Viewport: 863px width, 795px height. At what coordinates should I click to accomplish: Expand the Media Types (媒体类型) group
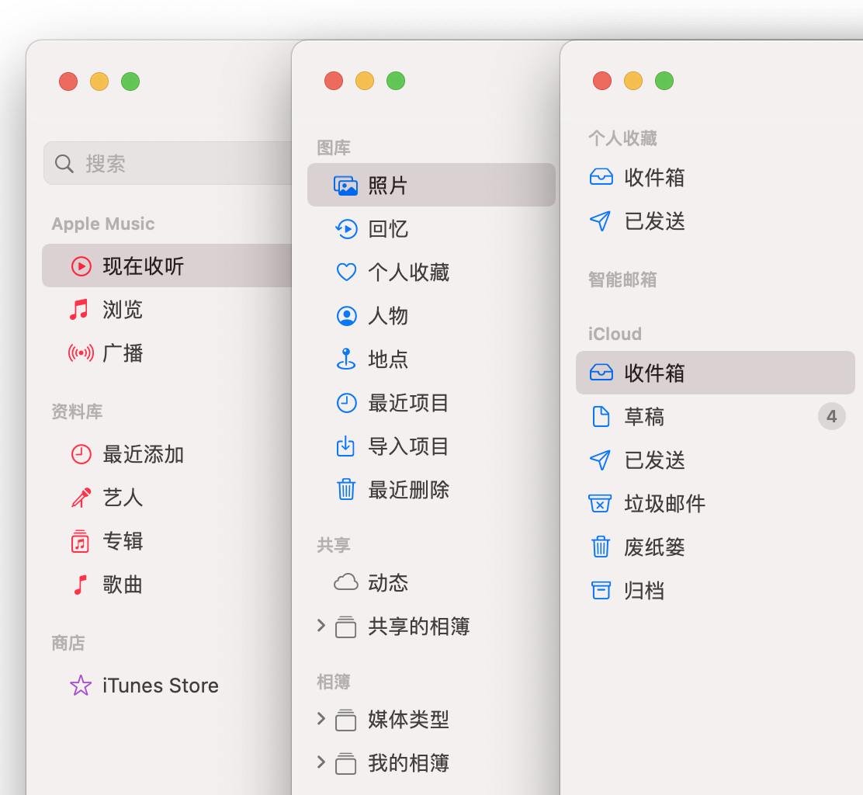pos(321,719)
